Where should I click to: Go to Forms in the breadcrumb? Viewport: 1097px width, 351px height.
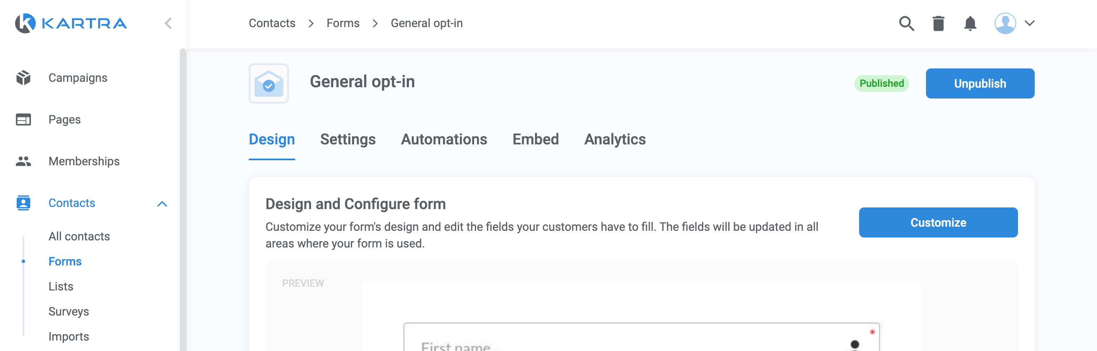(x=343, y=23)
